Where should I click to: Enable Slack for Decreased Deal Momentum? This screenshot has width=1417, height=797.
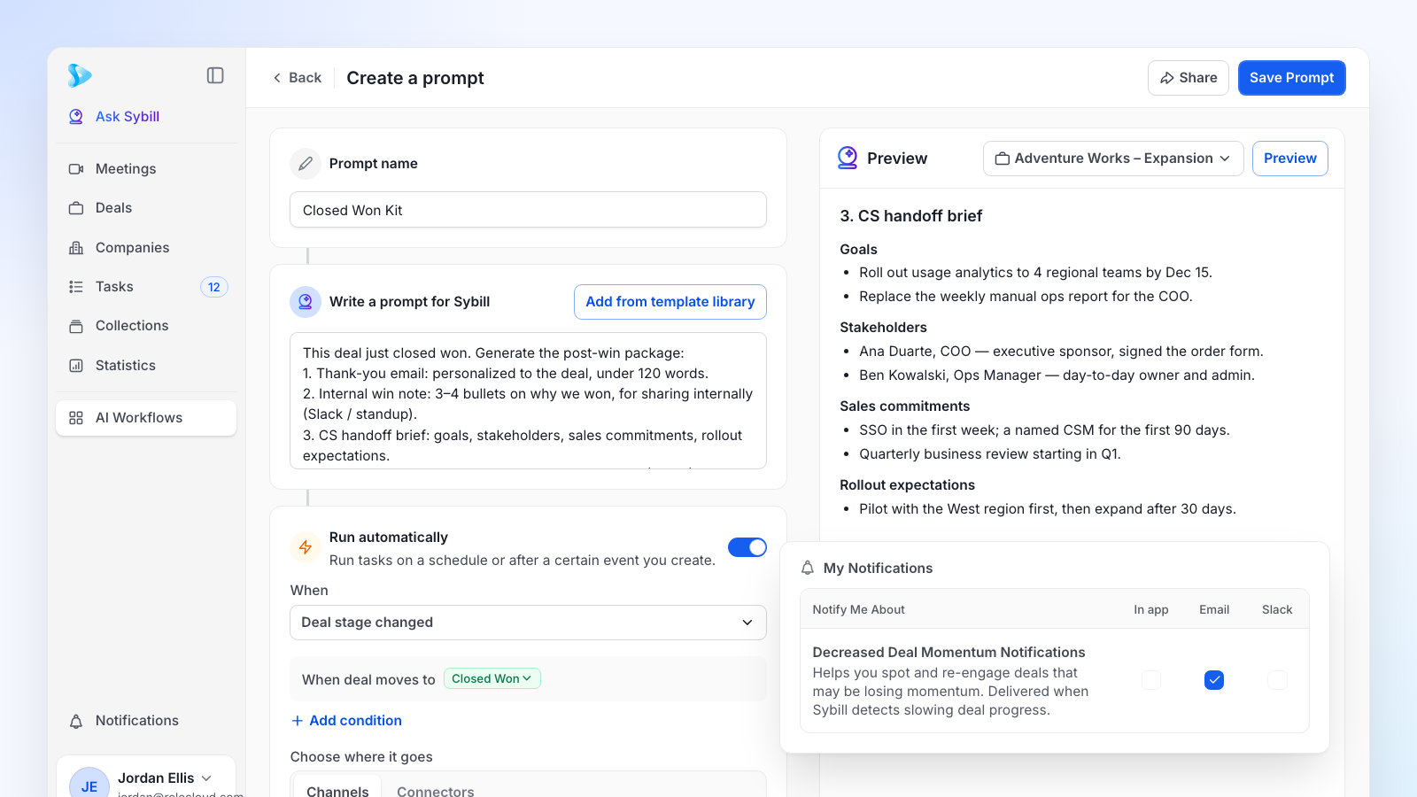1277,680
